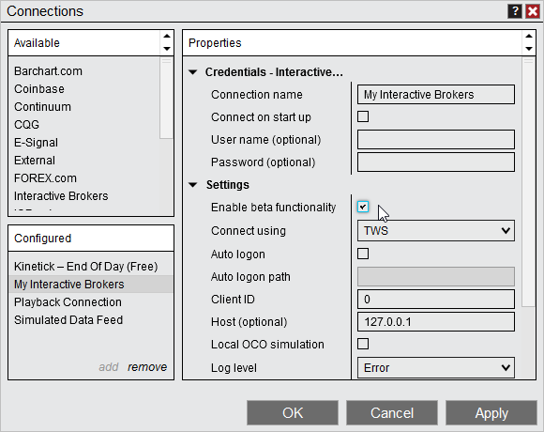Image resolution: width=544 pixels, height=432 pixels.
Task: Select Barchart.com in Available list
Action: [x=84, y=71]
